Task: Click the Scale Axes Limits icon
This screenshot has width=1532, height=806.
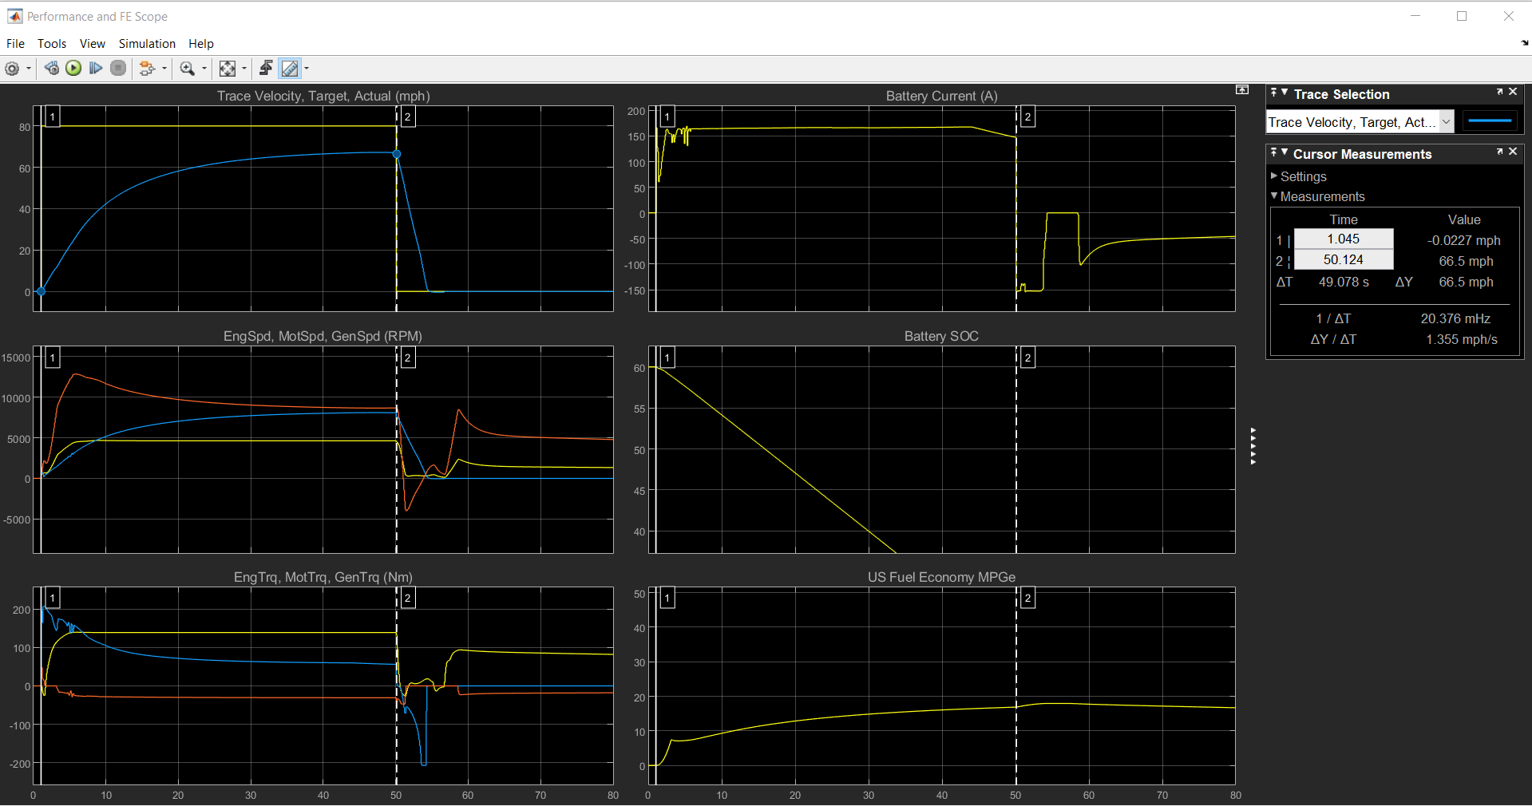Action: [228, 69]
